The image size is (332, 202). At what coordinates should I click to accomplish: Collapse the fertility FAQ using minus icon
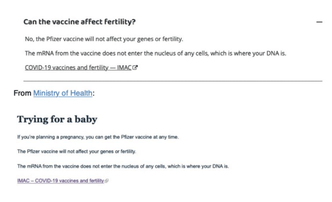coord(319,22)
